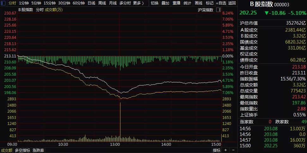Click the 213.11 baseline price axis label
Viewport: 307px width, 153px height.
click(10, 56)
